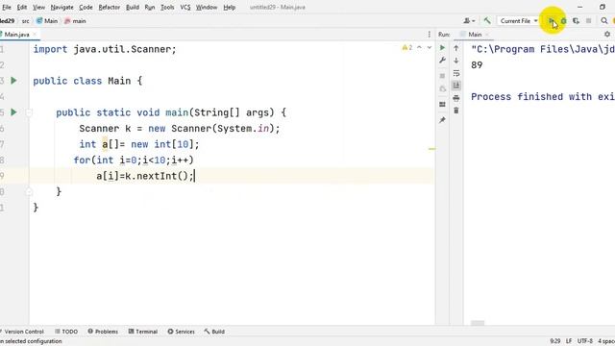Screen dimensions: 615x346
Task: Click the src breadcrumb
Action: [x=26, y=21]
